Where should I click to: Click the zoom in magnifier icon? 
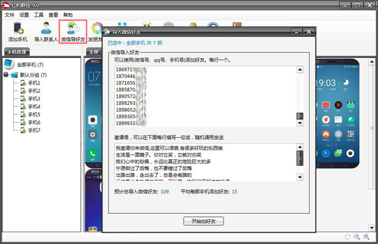(366, 237)
